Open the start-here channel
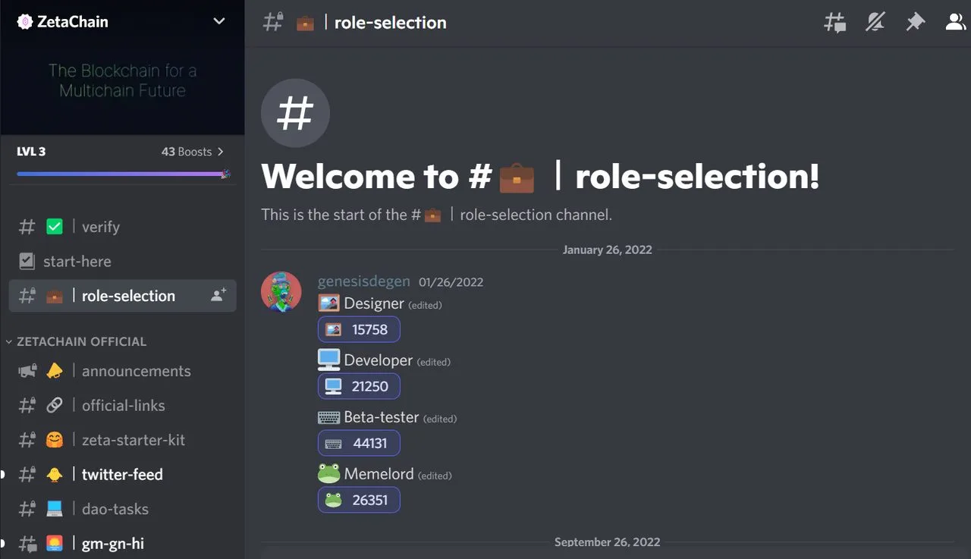The height and width of the screenshot is (559, 971). click(122, 261)
